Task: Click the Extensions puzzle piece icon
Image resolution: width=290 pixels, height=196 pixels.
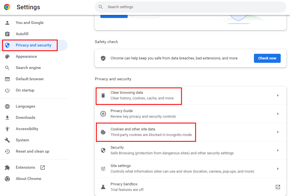Action: click(x=7, y=168)
